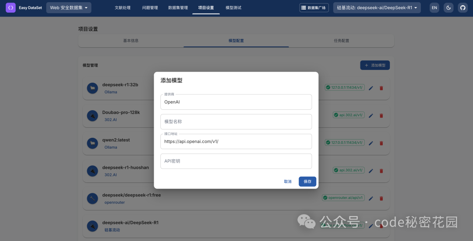Open the 提供商 OpenAI combo box
This screenshot has width=473, height=241.
[236, 102]
